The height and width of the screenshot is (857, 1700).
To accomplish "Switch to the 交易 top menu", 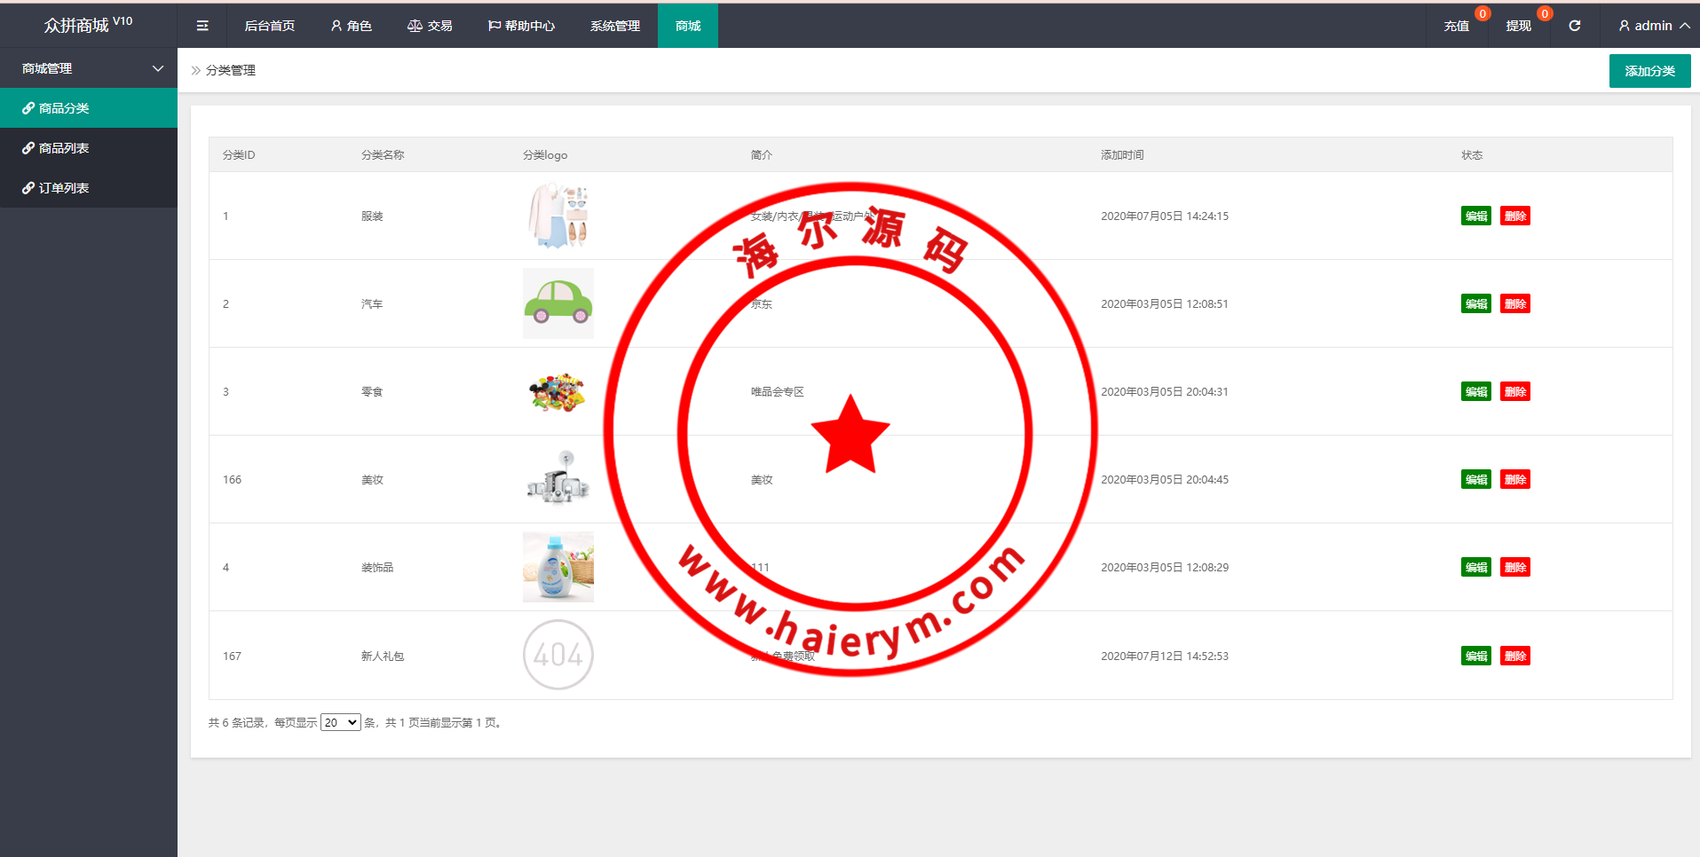I will (430, 26).
